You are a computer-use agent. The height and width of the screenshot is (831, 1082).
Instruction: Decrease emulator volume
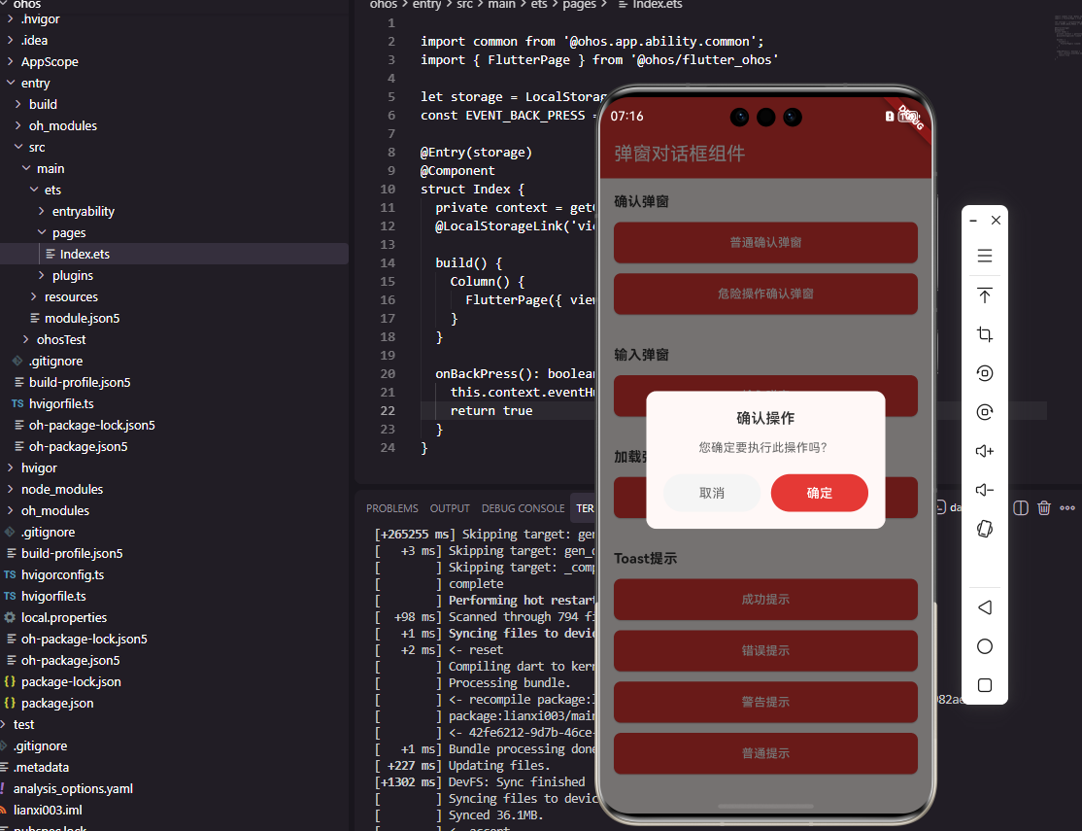point(985,490)
